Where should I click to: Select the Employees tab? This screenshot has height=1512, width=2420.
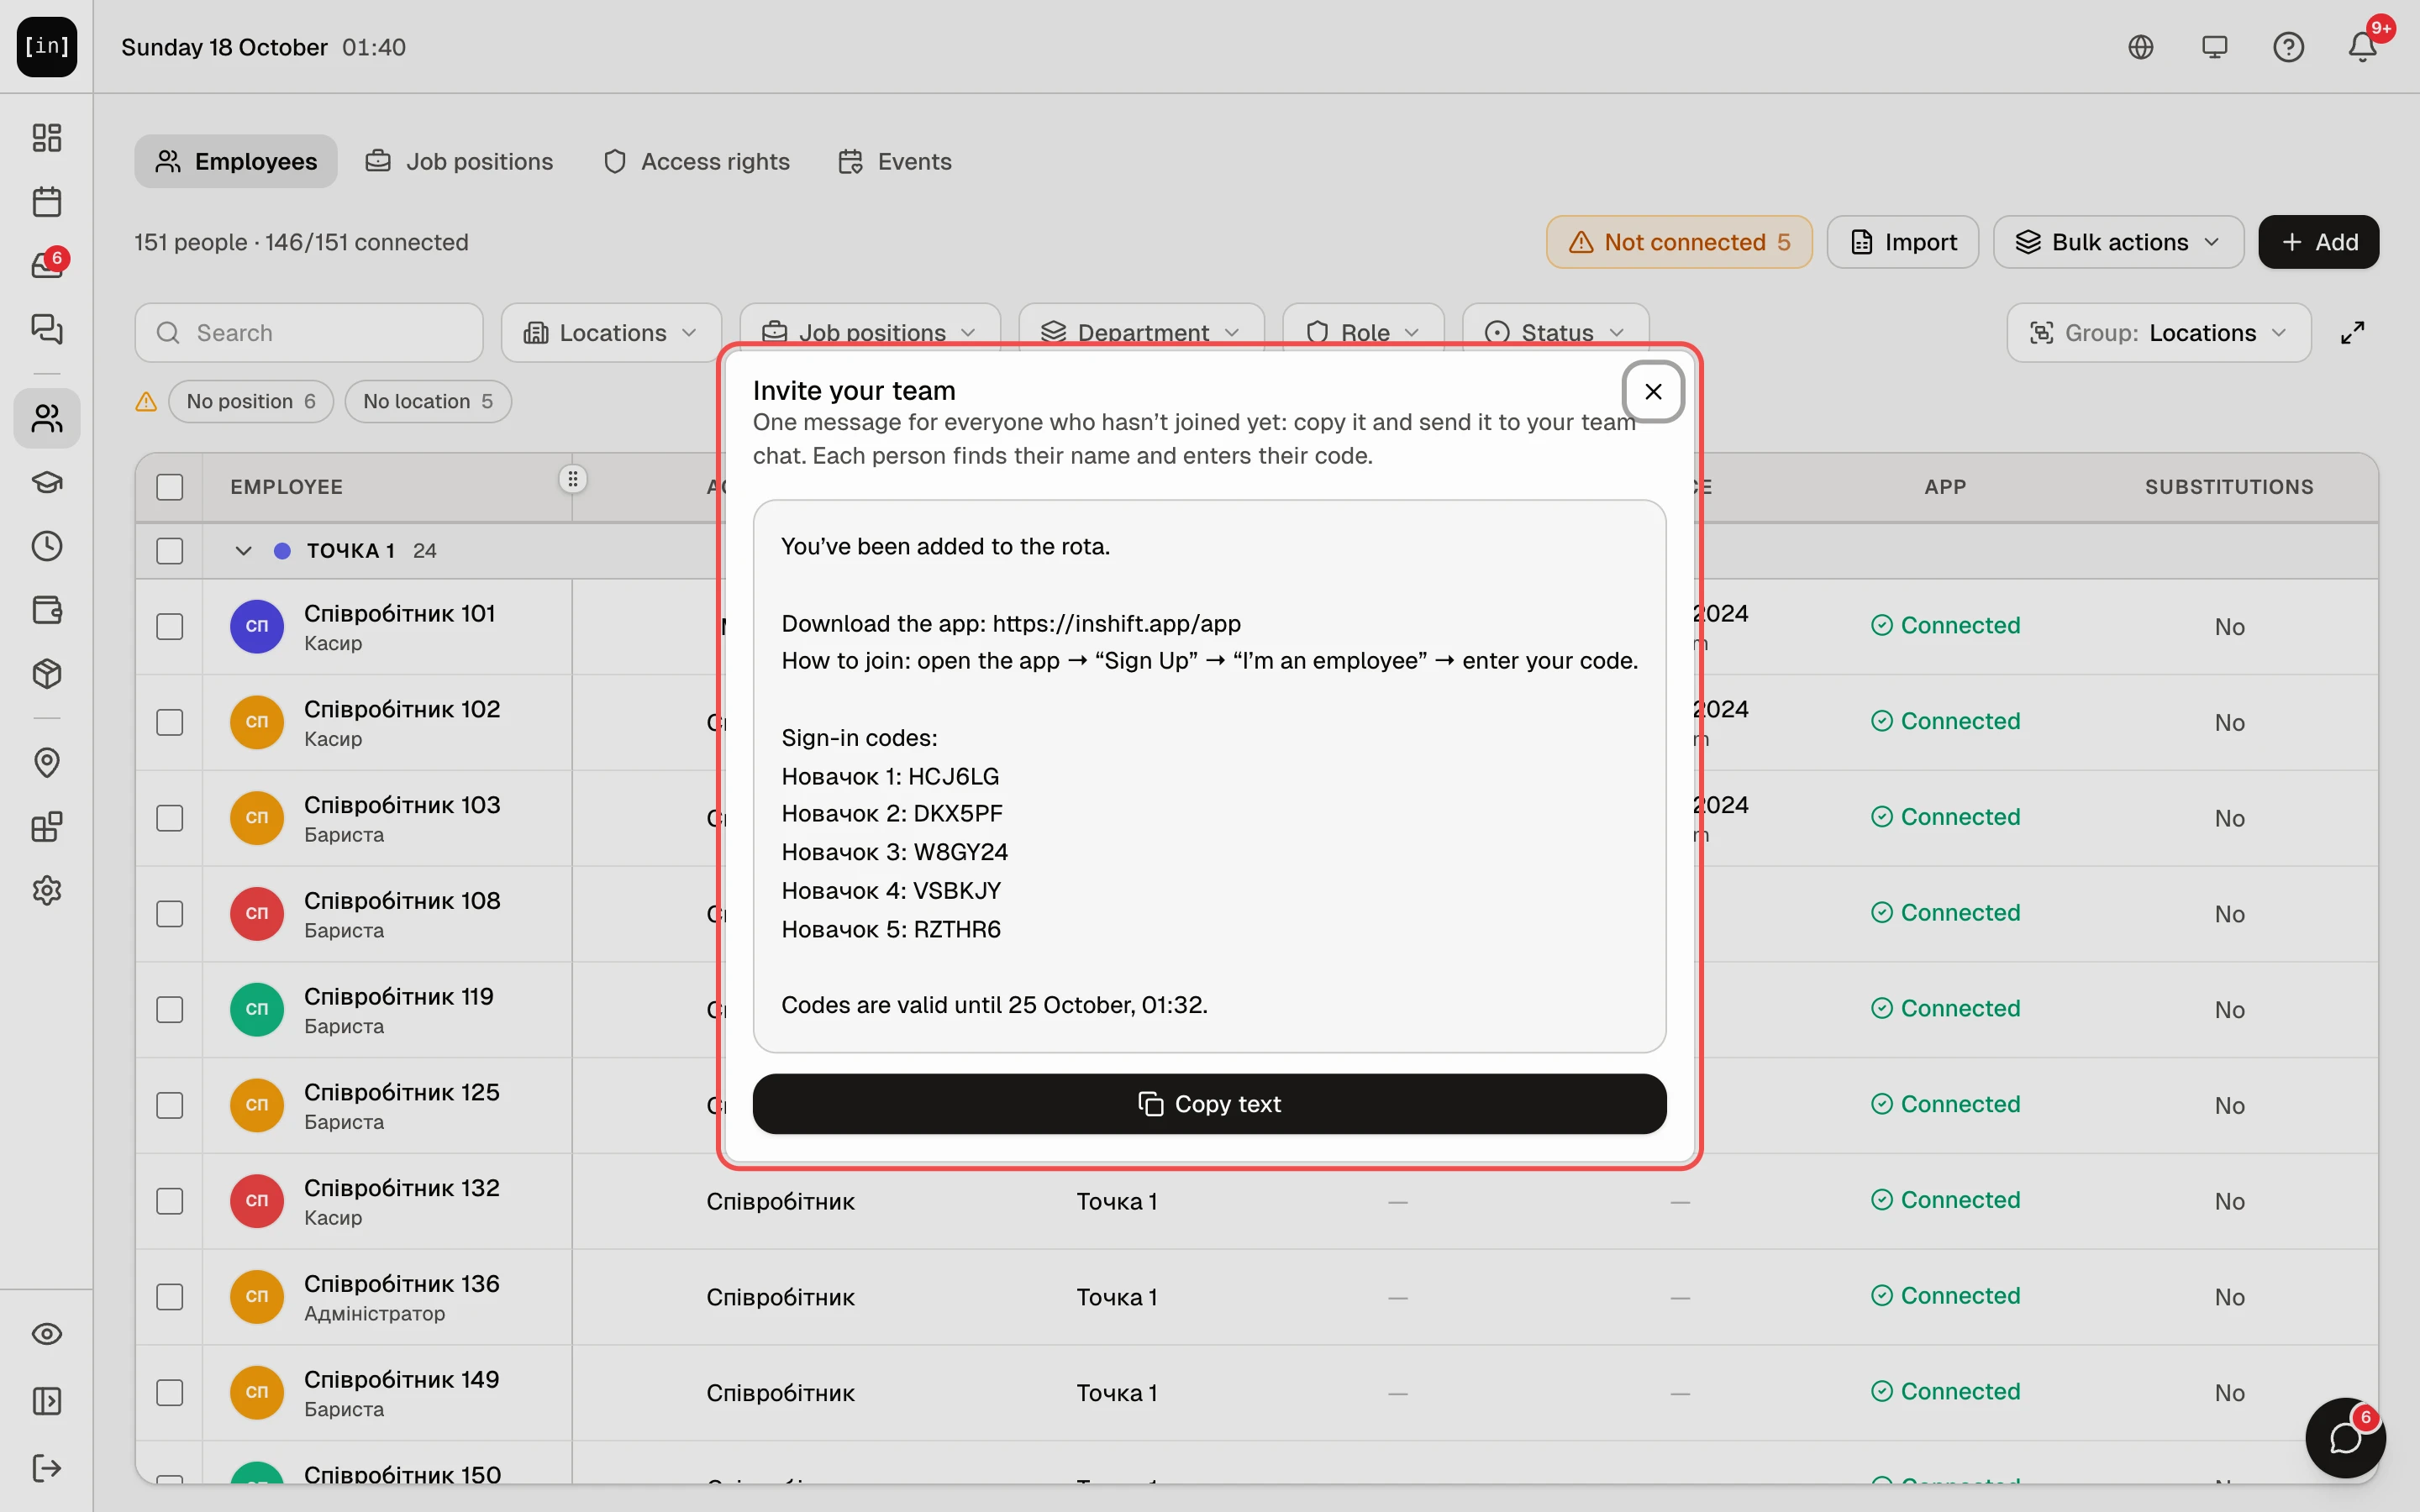pos(236,161)
